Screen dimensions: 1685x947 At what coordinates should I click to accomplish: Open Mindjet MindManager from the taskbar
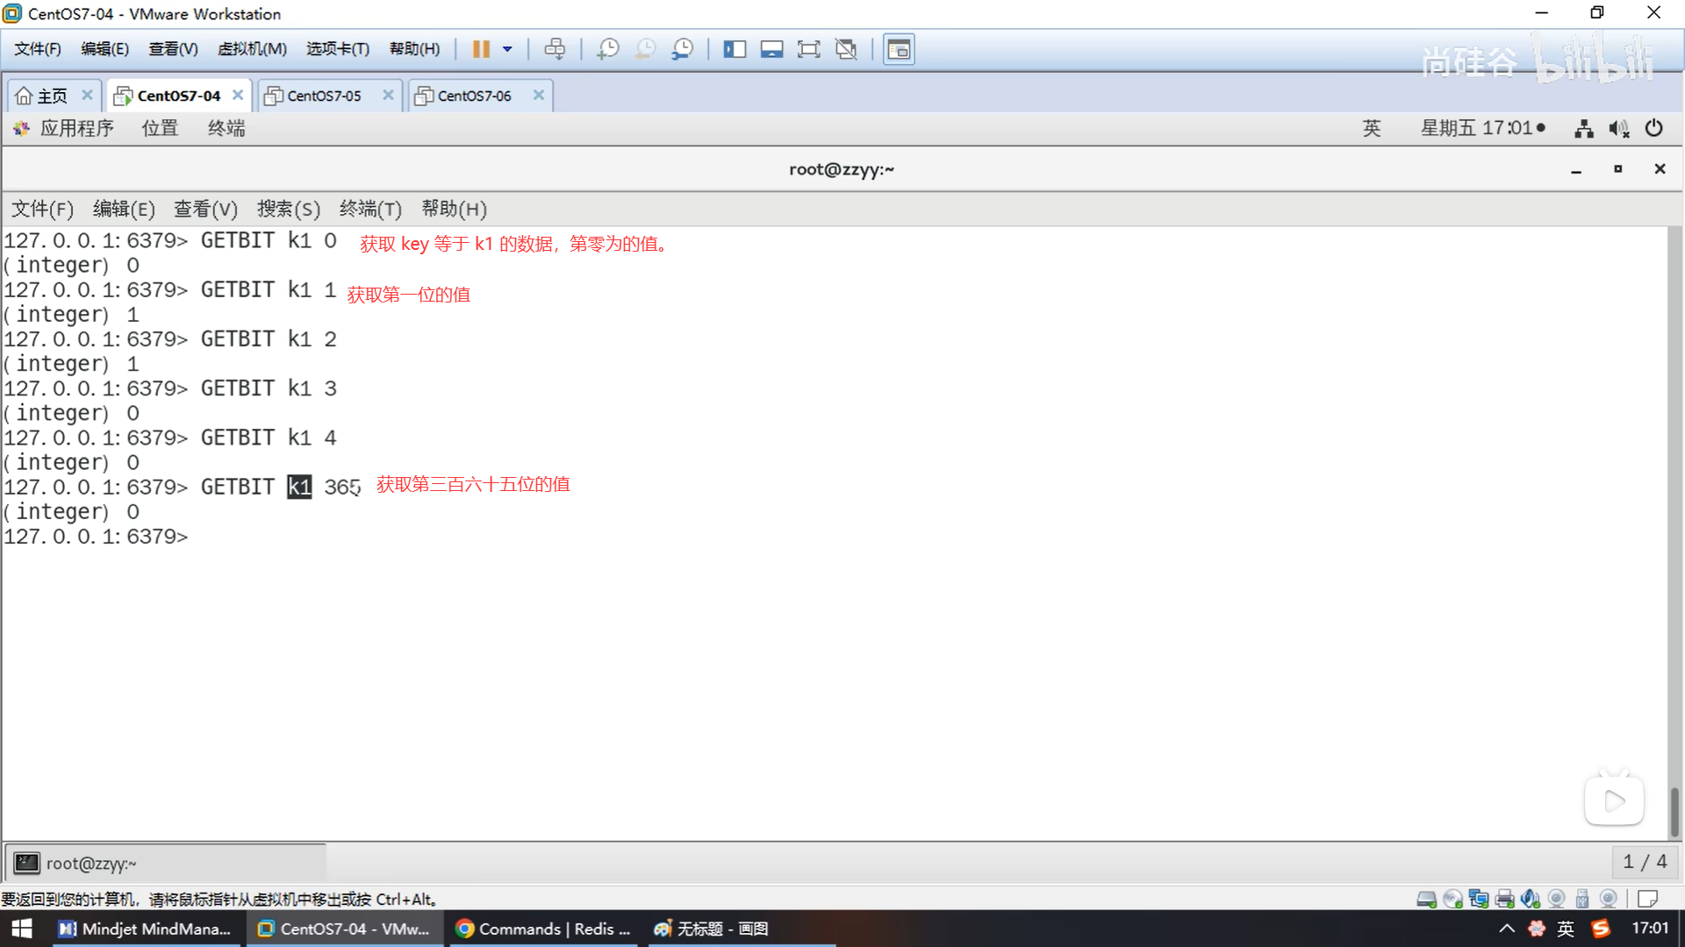[x=145, y=929]
